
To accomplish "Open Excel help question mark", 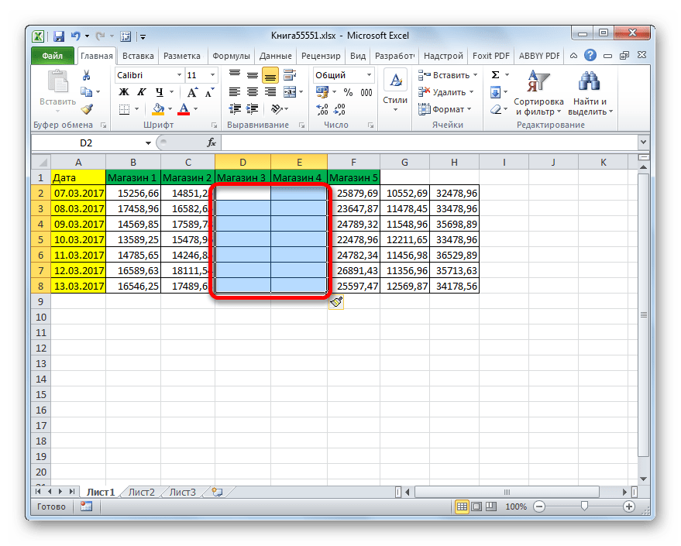I will [590, 55].
